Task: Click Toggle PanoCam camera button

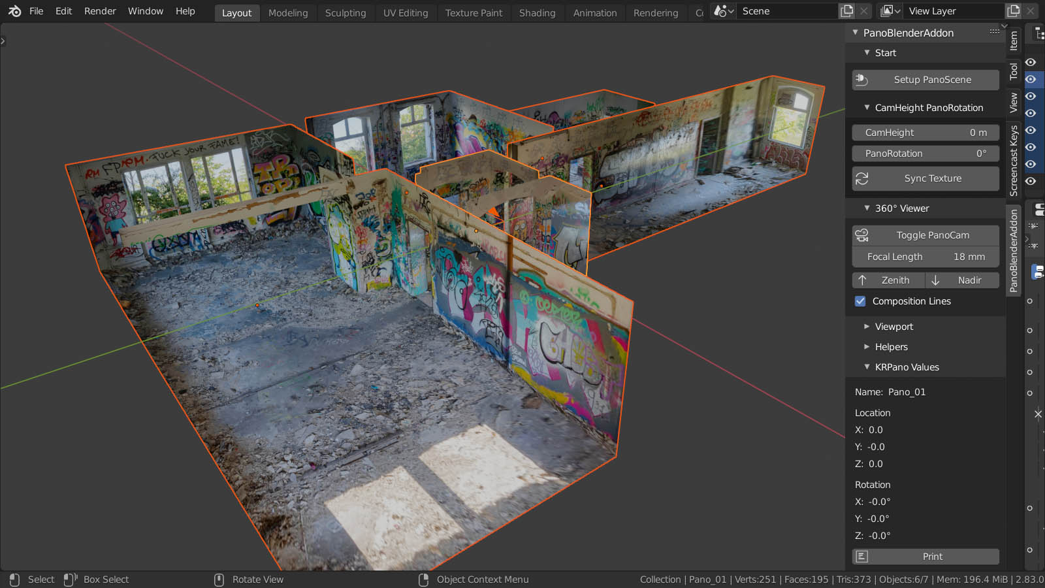Action: (x=925, y=235)
